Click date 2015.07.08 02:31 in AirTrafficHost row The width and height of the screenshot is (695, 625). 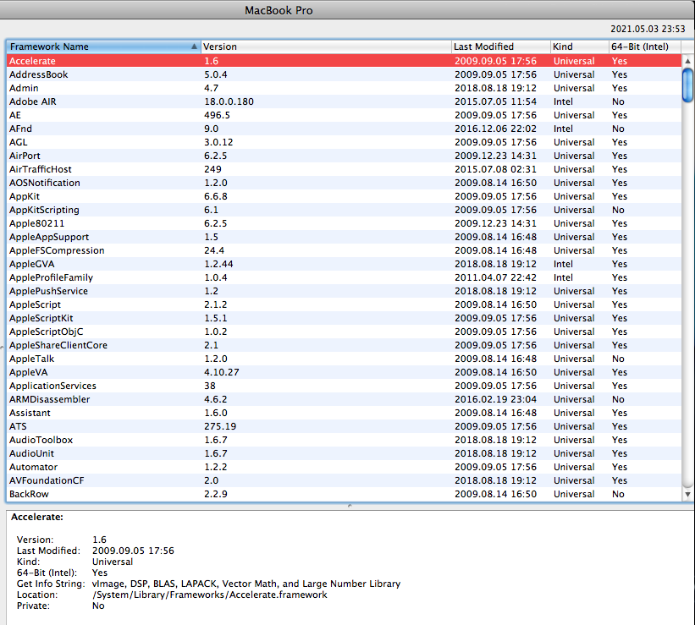click(495, 169)
